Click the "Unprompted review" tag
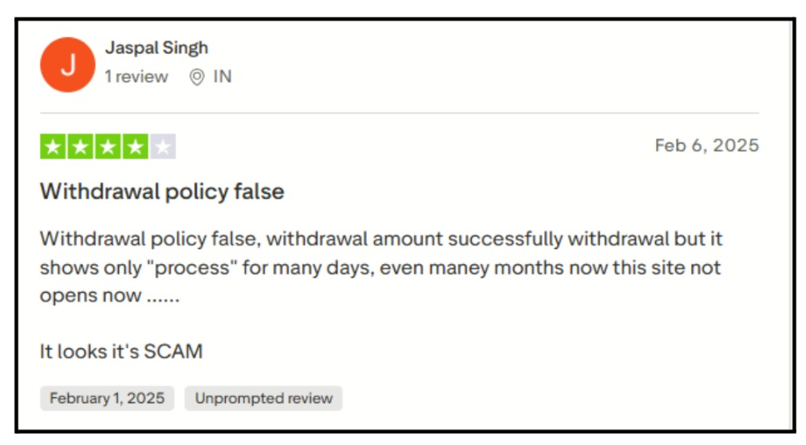806x445 pixels. [263, 398]
